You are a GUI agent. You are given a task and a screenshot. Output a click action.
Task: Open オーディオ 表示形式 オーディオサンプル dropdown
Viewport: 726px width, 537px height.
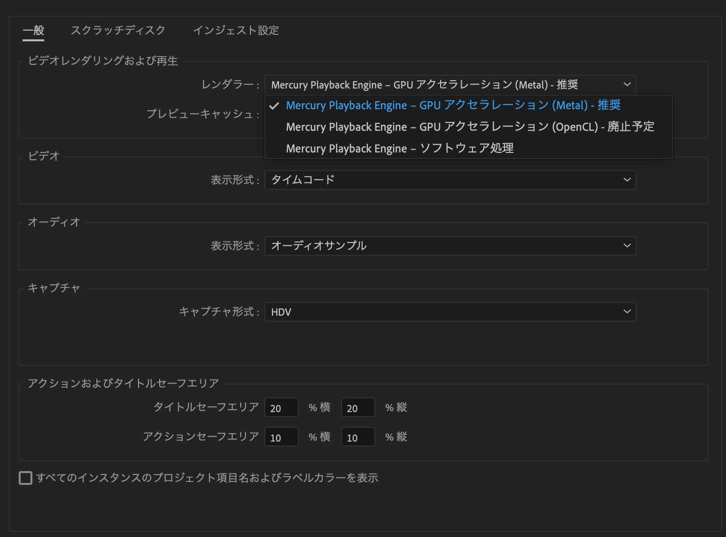coord(450,246)
